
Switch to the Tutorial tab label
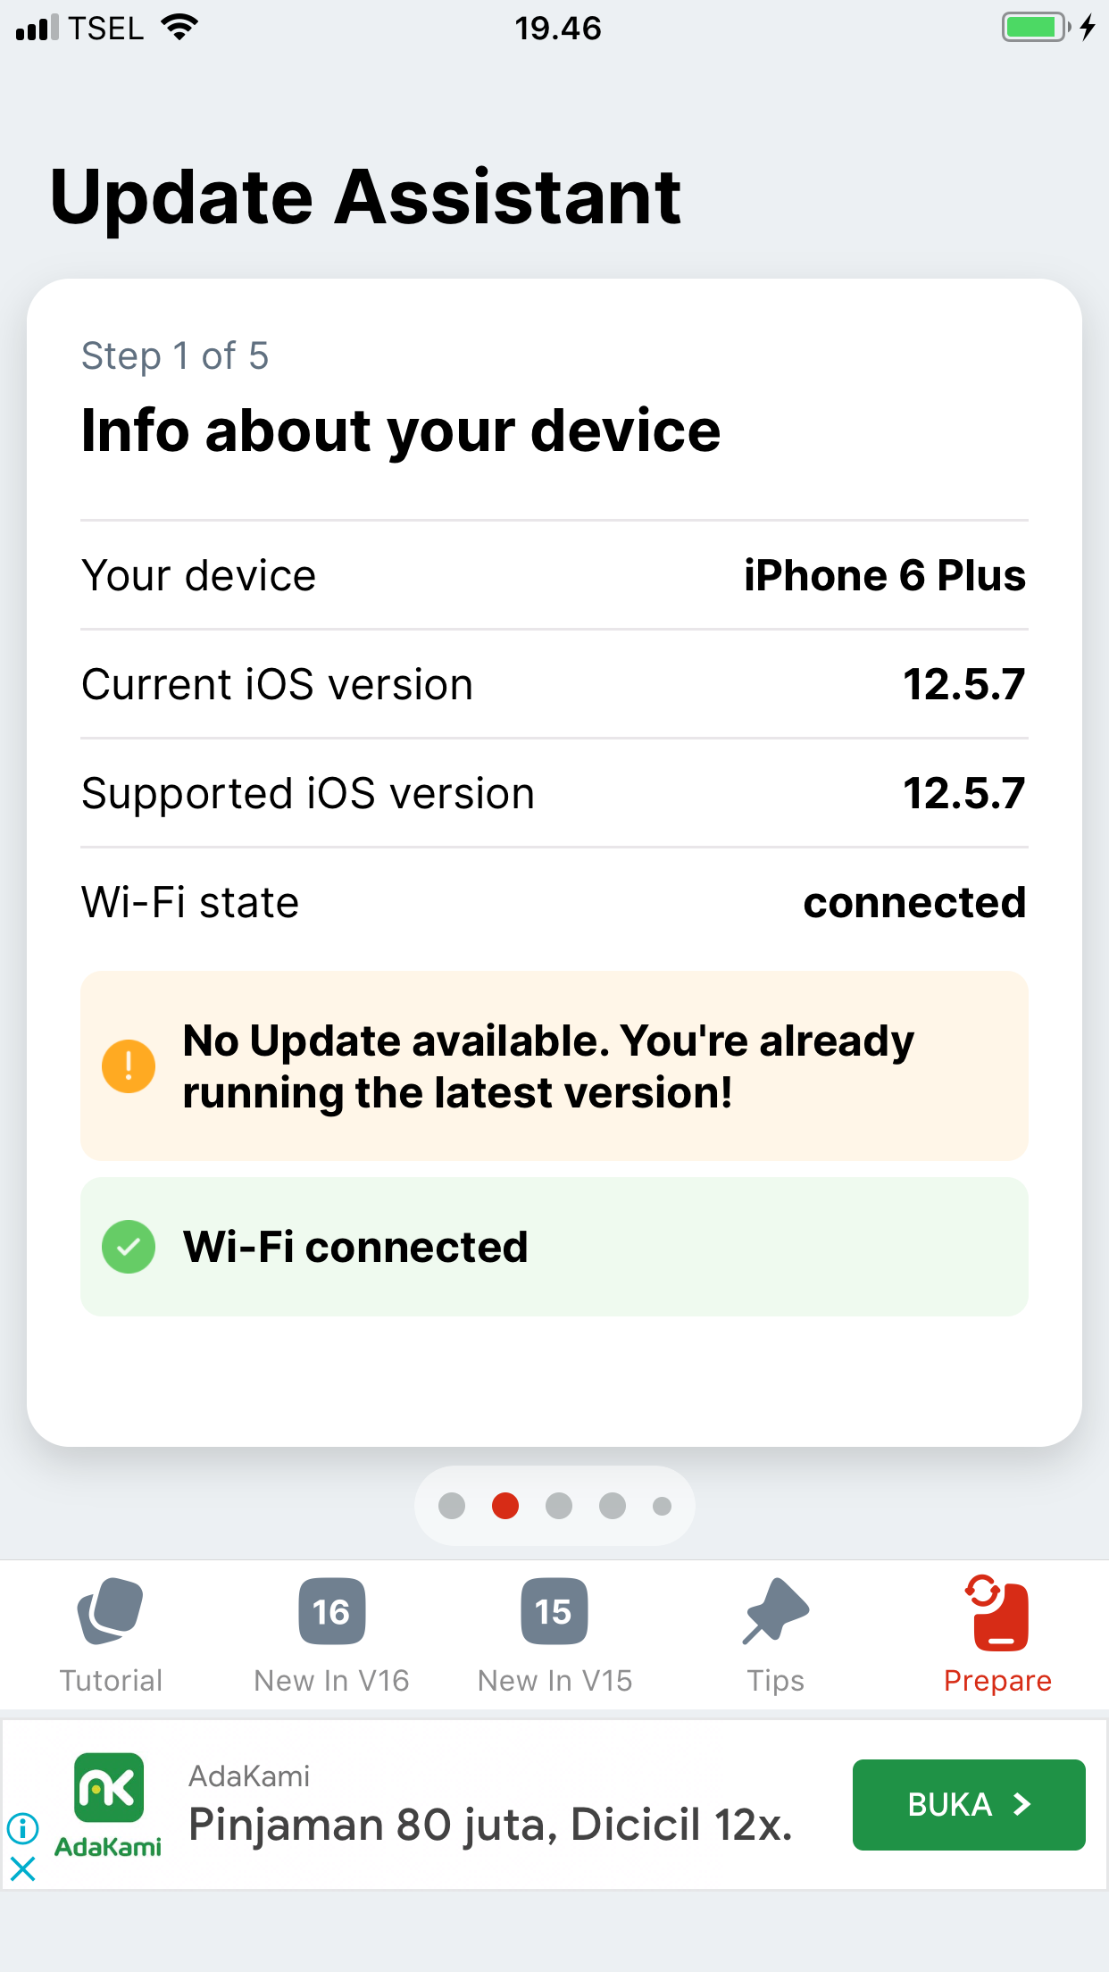point(111,1681)
